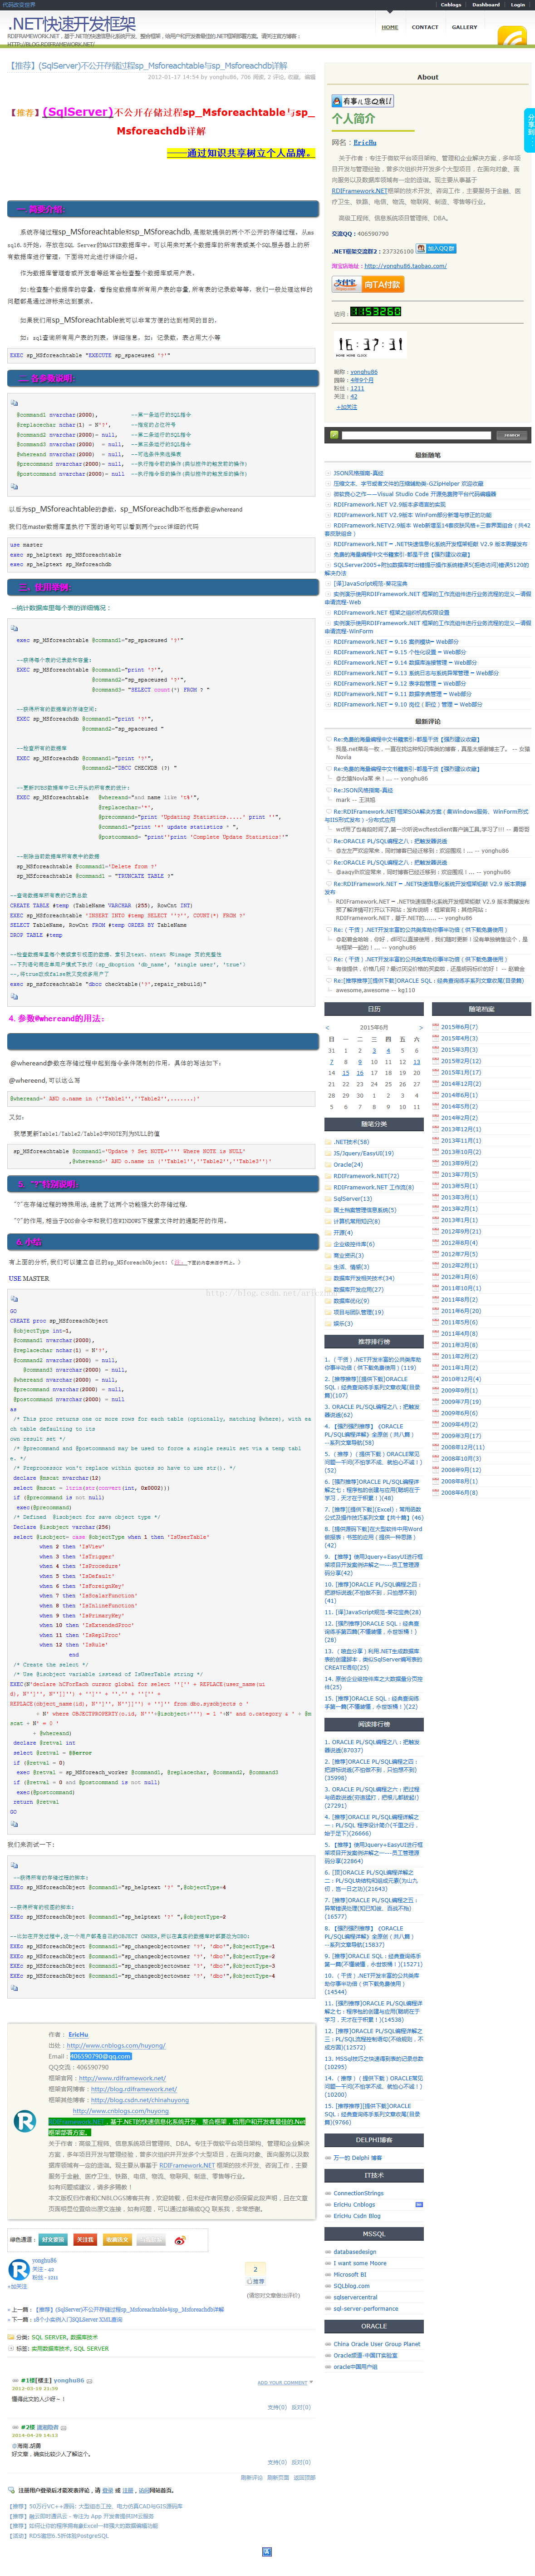Open the .NET快速开发框架 blog title
The height and width of the screenshot is (2576, 535).
click(x=71, y=23)
